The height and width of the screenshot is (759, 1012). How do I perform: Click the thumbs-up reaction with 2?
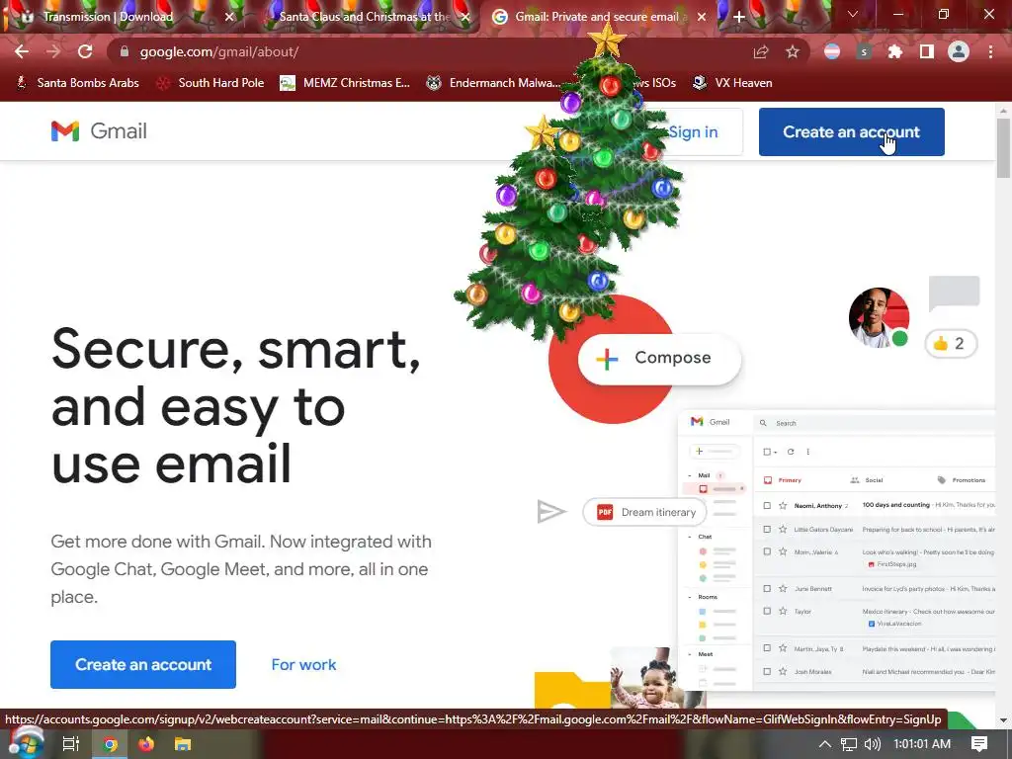[x=951, y=343]
